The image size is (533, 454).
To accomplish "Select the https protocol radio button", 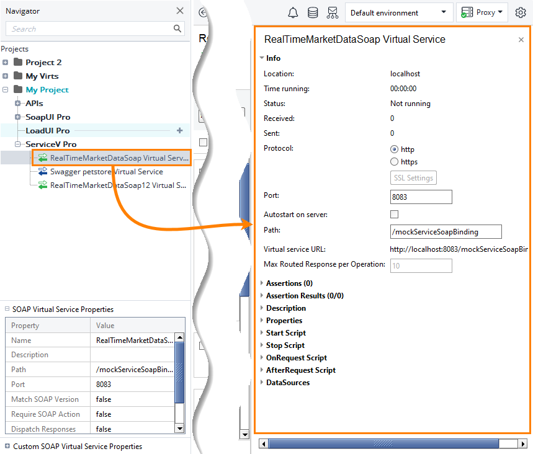I will (394, 161).
